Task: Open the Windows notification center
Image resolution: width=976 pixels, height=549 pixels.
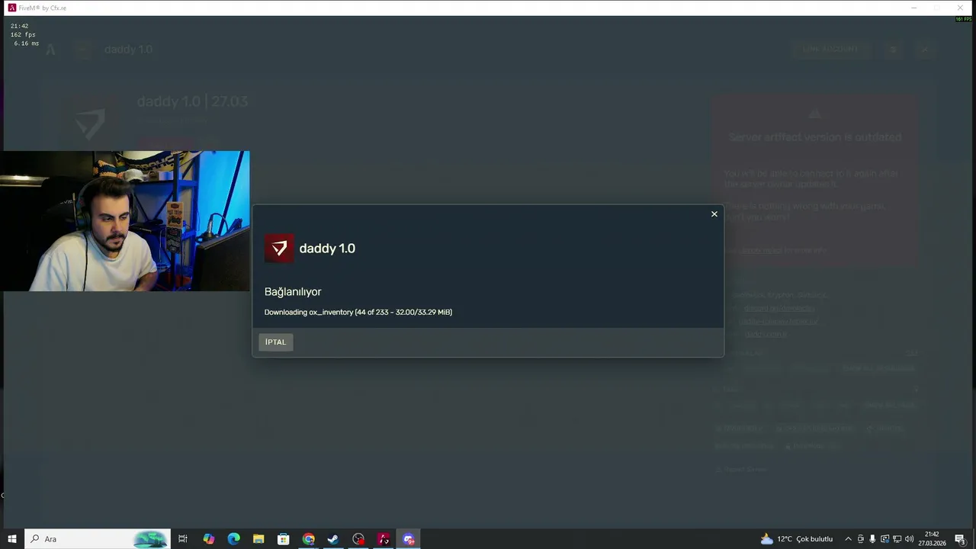Action: click(960, 539)
